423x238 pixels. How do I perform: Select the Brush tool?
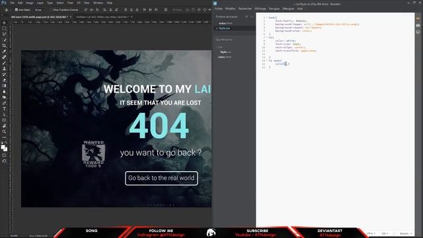point(4,63)
